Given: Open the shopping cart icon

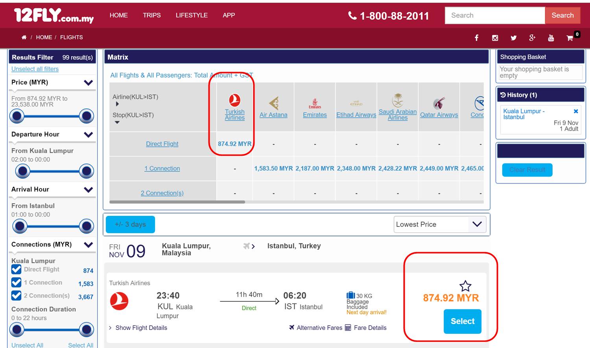Looking at the screenshot, I should pyautogui.click(x=570, y=38).
